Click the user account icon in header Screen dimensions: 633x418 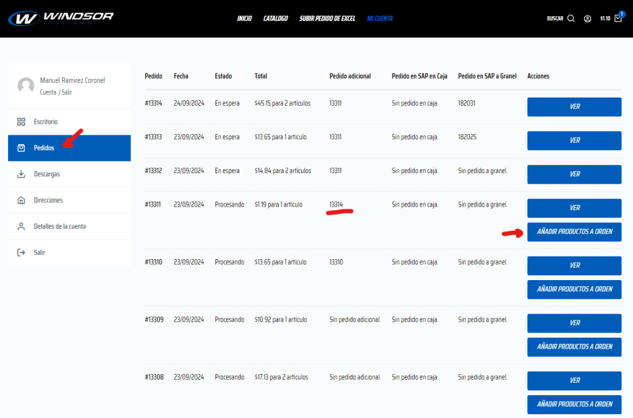tap(587, 19)
